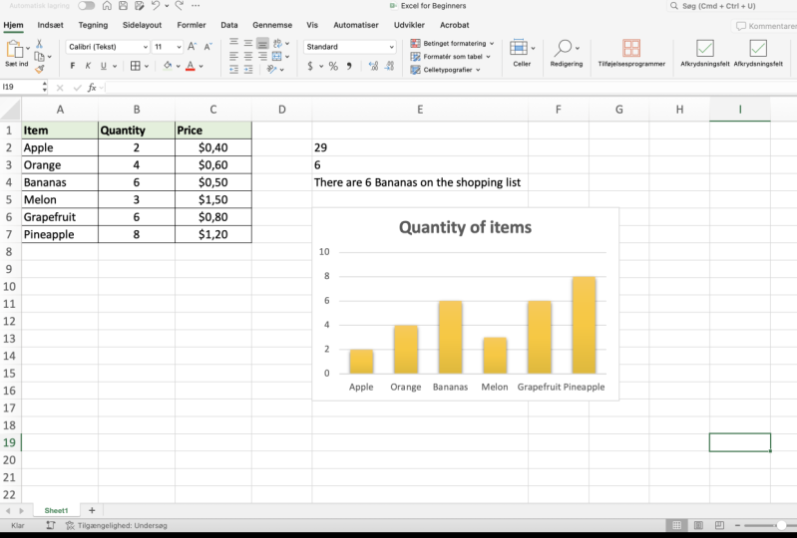Click the fx insert function icon
The width and height of the screenshot is (797, 538).
[92, 88]
